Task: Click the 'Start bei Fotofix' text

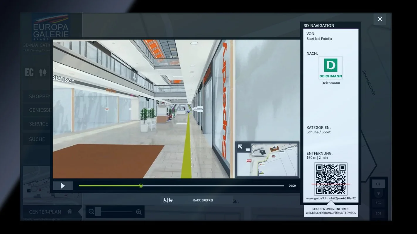Action: point(319,39)
